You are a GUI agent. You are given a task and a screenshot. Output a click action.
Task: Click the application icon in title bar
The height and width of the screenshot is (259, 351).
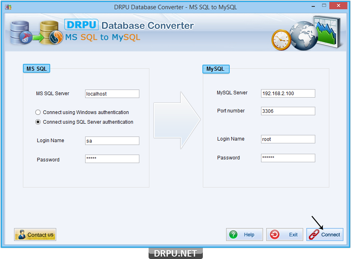(8, 7)
